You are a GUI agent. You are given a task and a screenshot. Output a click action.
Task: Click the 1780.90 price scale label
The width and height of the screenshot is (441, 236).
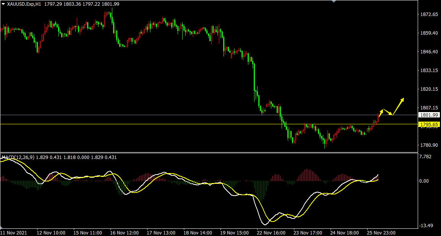point(428,145)
